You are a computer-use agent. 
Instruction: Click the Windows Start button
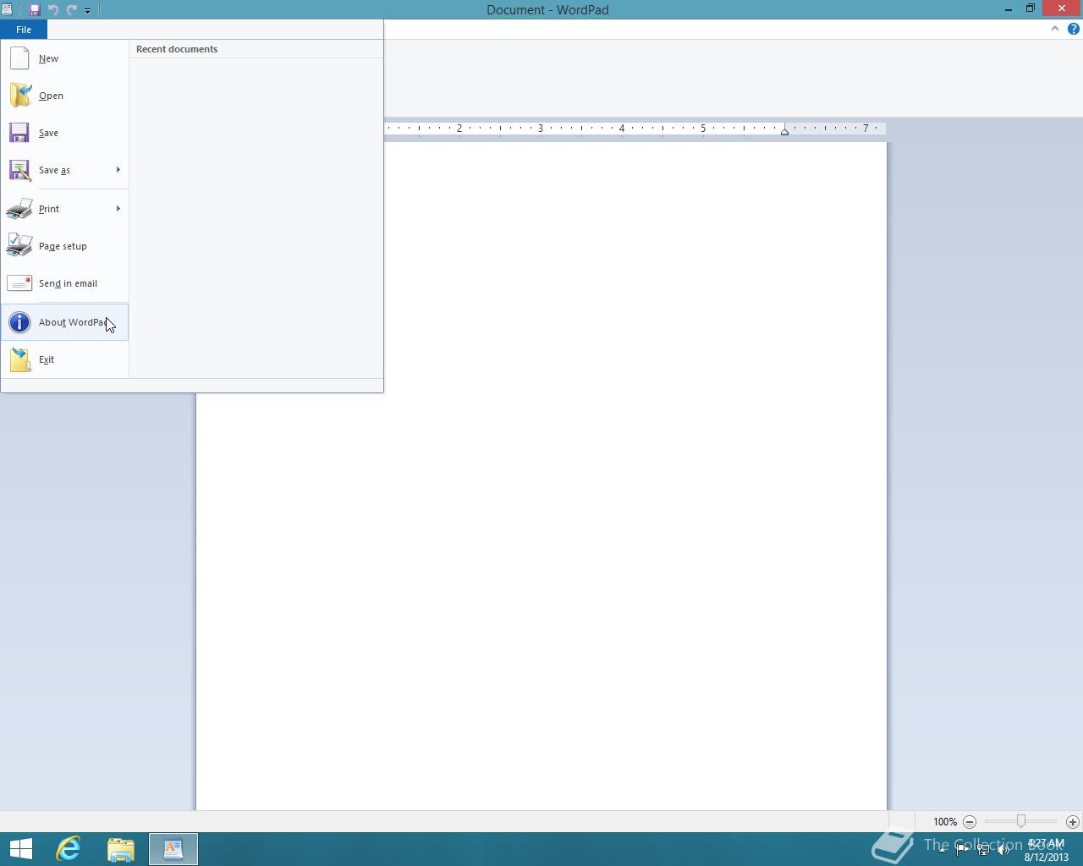pos(20,848)
